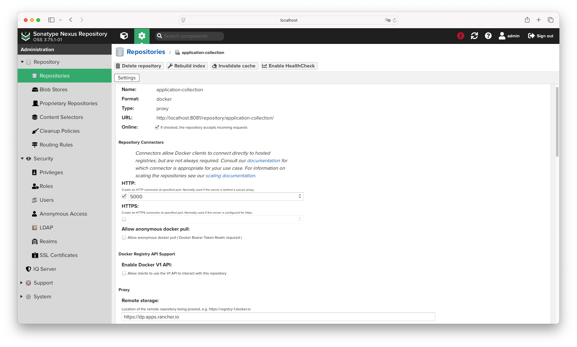The height and width of the screenshot is (347, 577).
Task: Expand the Support tree section
Action: 21,283
